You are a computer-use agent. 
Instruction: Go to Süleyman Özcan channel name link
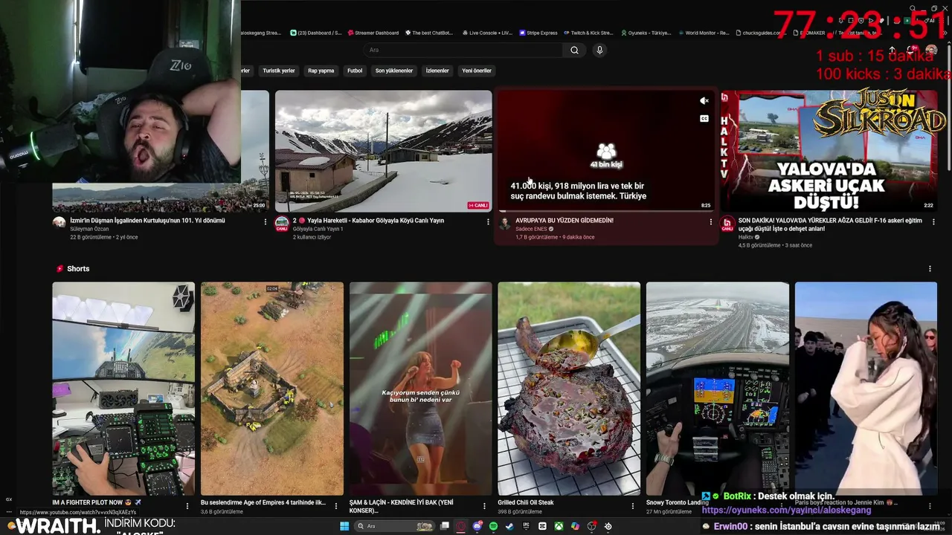tap(89, 229)
